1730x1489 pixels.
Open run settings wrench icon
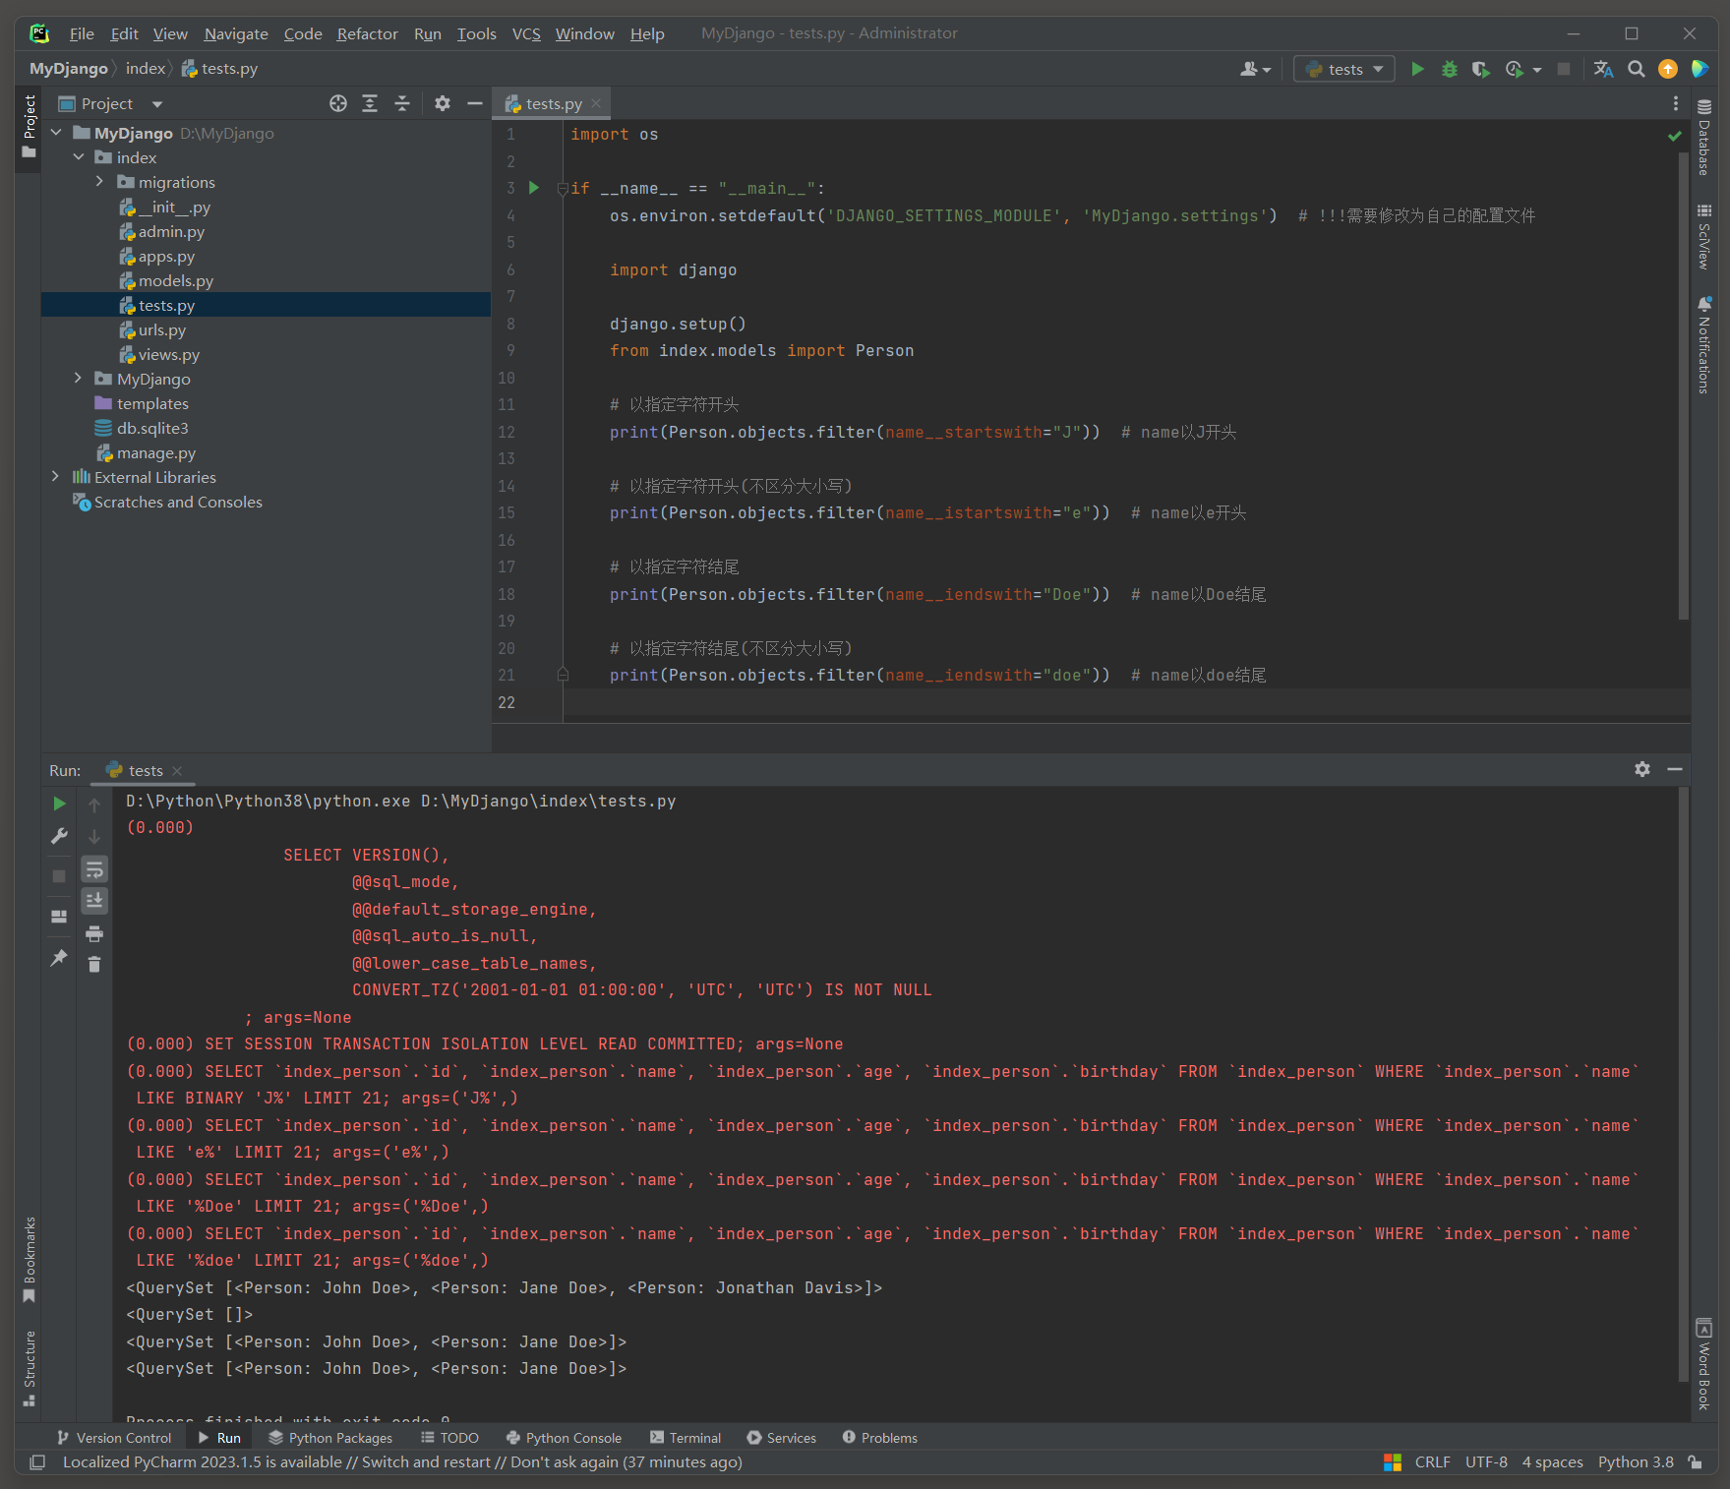[x=59, y=836]
